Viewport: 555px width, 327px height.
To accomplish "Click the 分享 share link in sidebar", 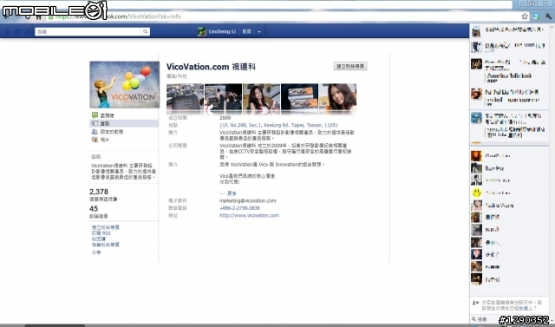I will click(x=96, y=252).
